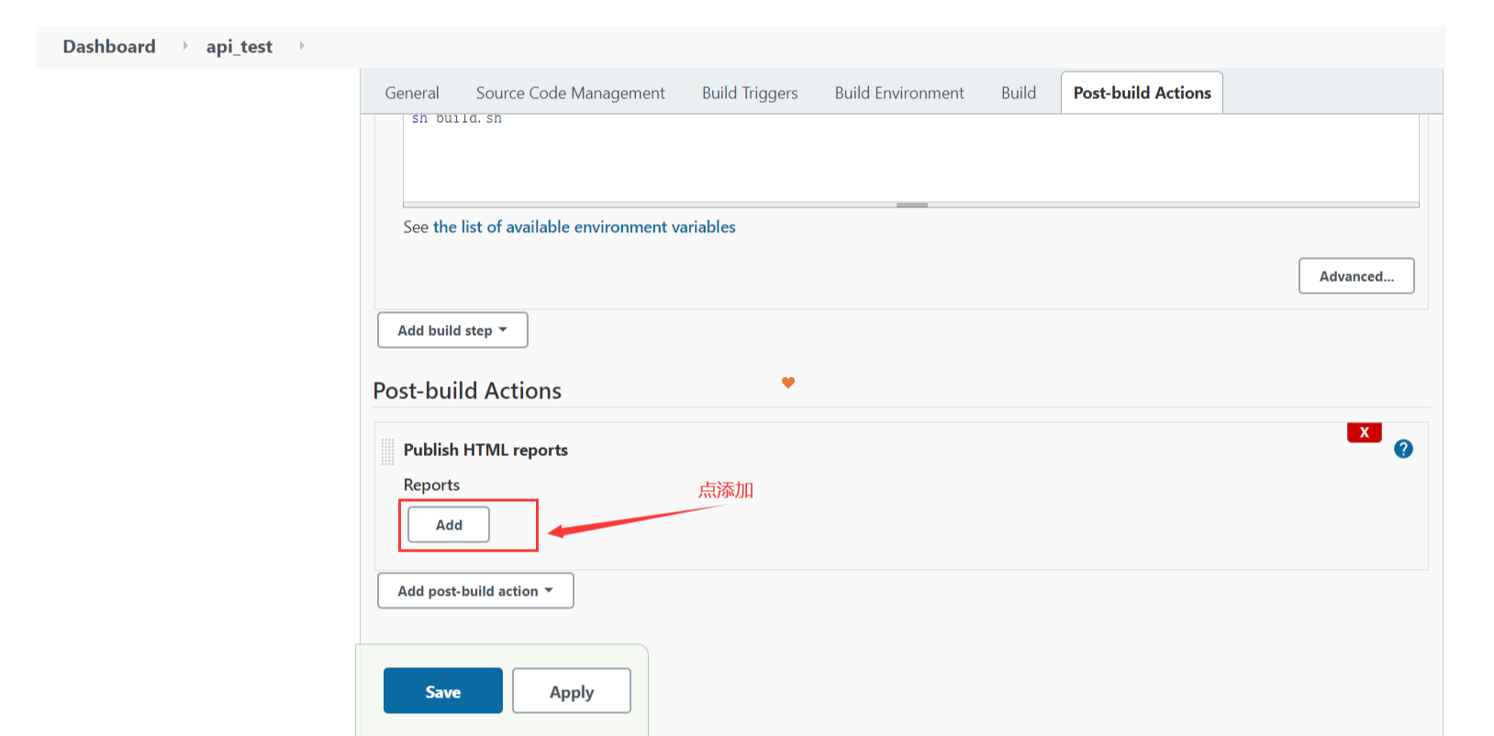Delete Publish HTML reports with red X

1364,432
